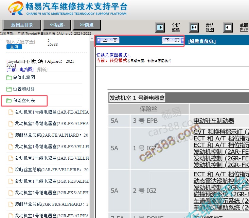The width and height of the screenshot is (249, 218).
Task: Go back with the <<后退 button
Action: click(x=57, y=25)
